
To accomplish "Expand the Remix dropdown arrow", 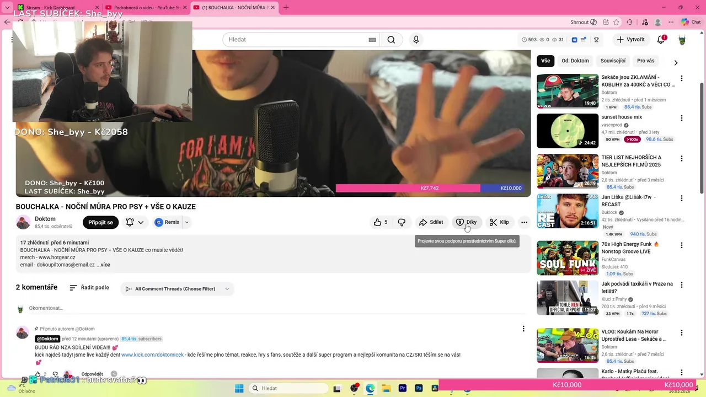I will point(186,222).
